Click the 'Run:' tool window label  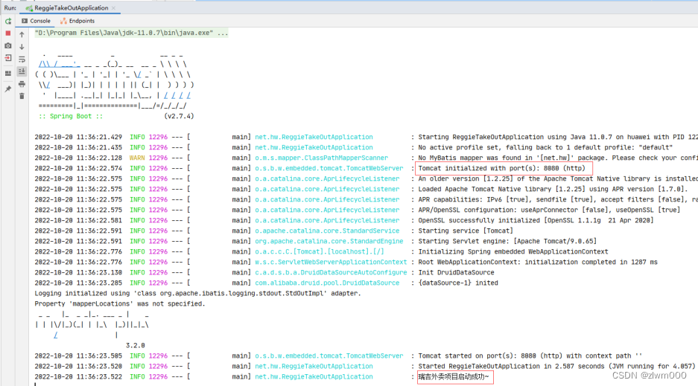[10, 8]
